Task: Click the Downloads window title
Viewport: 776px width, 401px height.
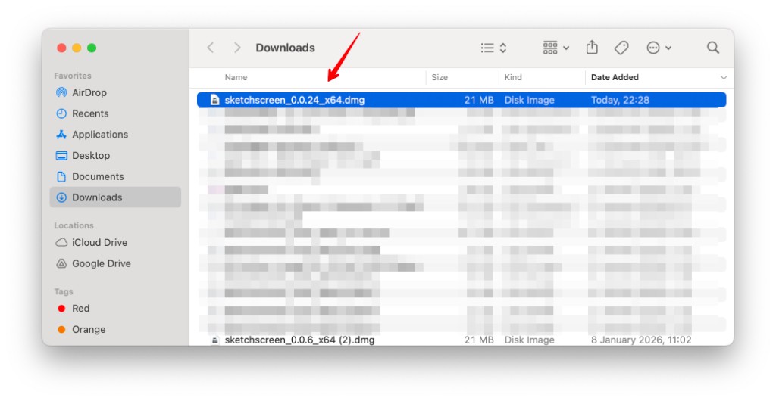Action: coord(285,48)
